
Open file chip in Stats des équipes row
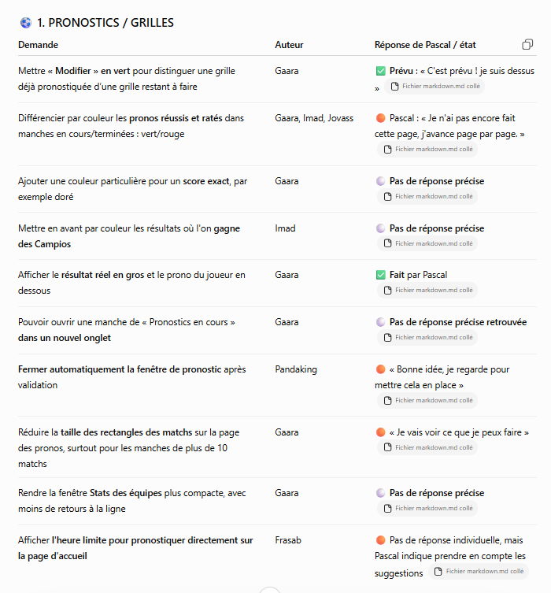tap(427, 508)
